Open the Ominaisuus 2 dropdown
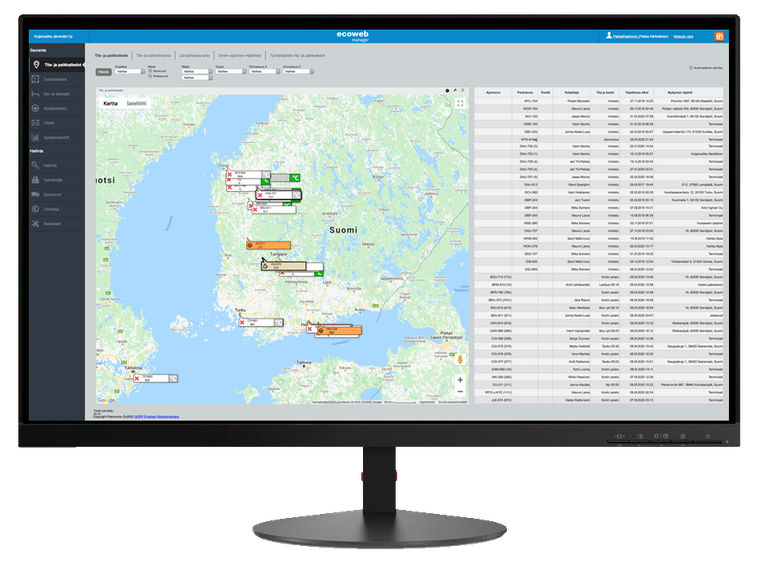Image resolution: width=765 pixels, height=574 pixels. [265, 72]
